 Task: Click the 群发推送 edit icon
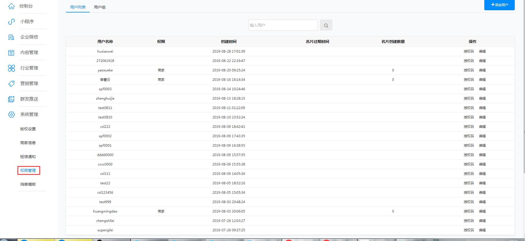(x=11, y=99)
